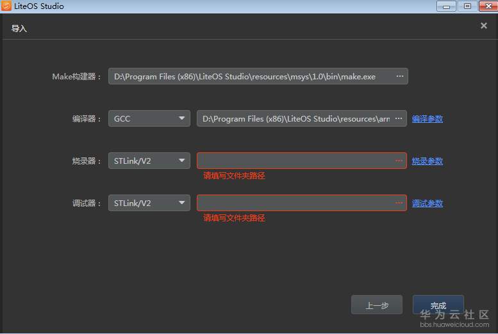This screenshot has width=498, height=334.
Task: Click the 导入 dialog title text
Action: pyautogui.click(x=19, y=29)
